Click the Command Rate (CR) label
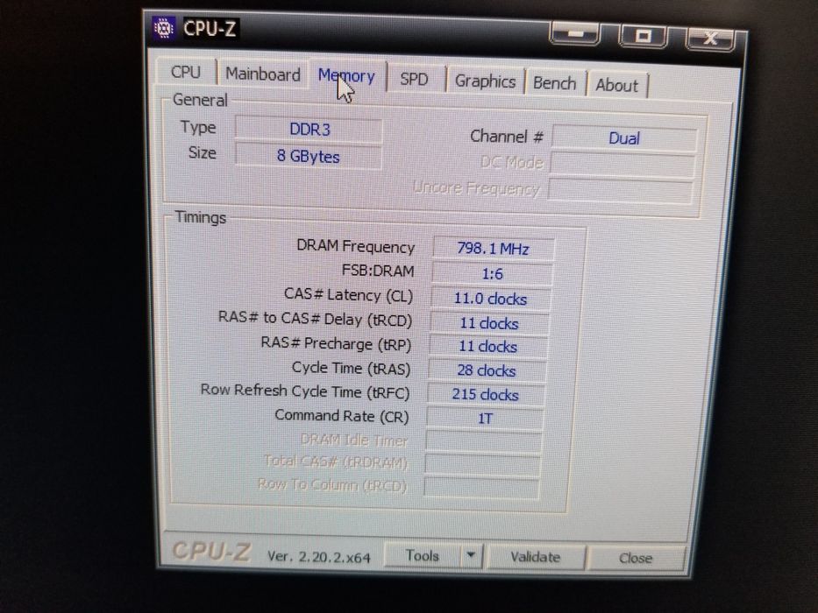The height and width of the screenshot is (613, 818). pyautogui.click(x=342, y=416)
